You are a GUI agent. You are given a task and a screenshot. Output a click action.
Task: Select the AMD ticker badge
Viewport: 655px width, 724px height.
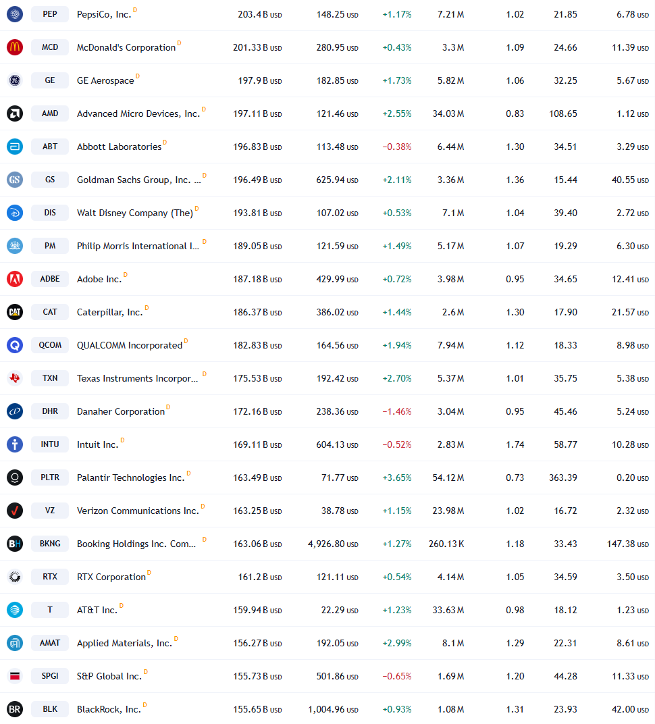tap(50, 113)
